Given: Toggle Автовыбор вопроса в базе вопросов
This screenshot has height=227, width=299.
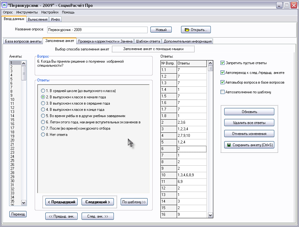Looking at the screenshot, I should tap(223, 82).
